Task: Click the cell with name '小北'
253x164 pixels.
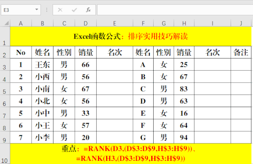Action: [x=42, y=101]
